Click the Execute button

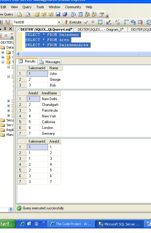(73, 22)
